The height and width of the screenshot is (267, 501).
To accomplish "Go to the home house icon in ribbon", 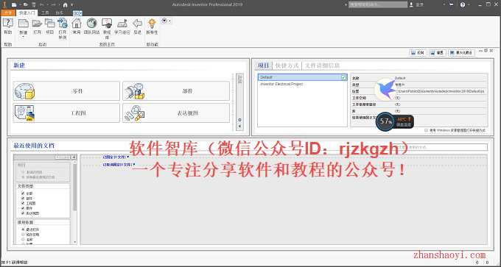I will pyautogui.click(x=77, y=23).
